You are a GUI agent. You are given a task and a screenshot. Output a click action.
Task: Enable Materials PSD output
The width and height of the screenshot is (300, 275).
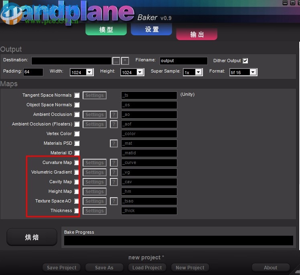[x=77, y=143]
